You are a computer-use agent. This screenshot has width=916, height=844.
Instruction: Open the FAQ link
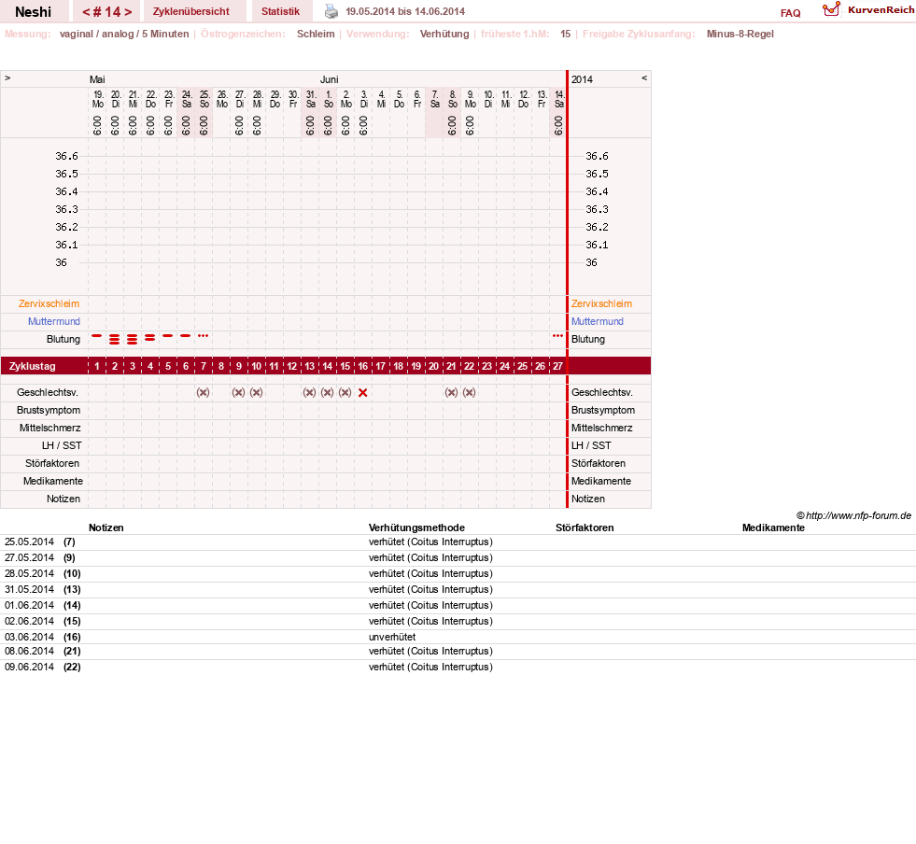(790, 13)
